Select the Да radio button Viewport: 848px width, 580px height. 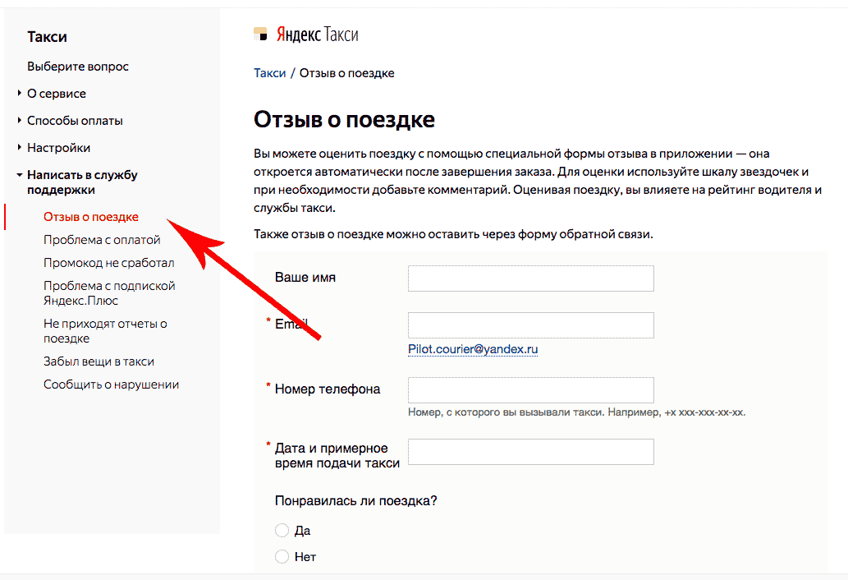282,531
